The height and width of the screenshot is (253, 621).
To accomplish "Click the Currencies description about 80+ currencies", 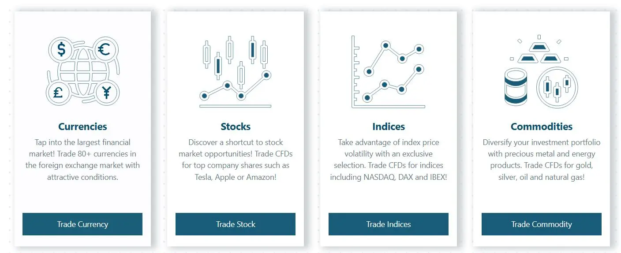I will tap(82, 160).
